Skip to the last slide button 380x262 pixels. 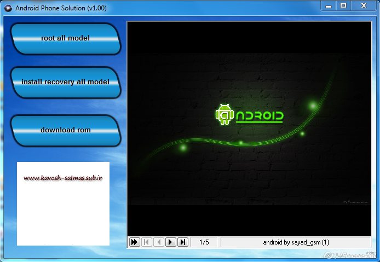[x=183, y=242]
